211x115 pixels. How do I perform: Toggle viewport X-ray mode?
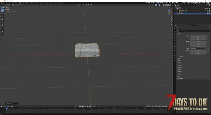[163, 5]
